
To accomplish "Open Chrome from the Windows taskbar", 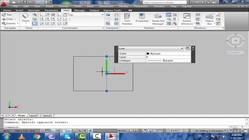I will click(x=37, y=136).
